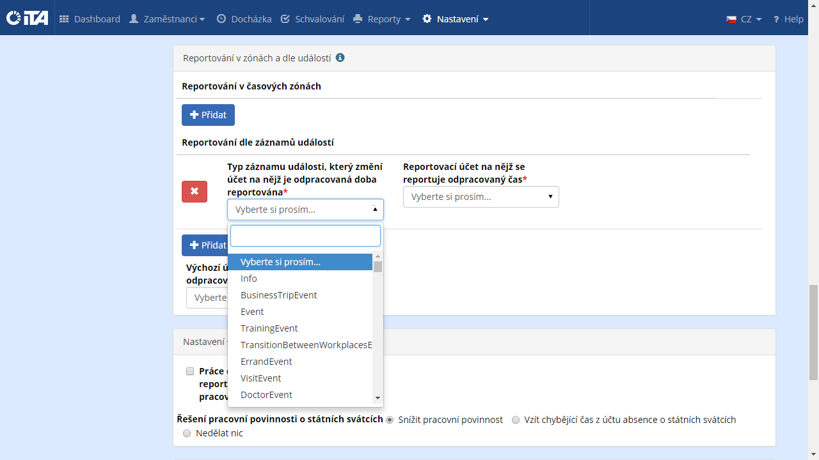The width and height of the screenshot is (819, 460).
Task: Go to Schvalování approvals page
Action: pos(312,19)
